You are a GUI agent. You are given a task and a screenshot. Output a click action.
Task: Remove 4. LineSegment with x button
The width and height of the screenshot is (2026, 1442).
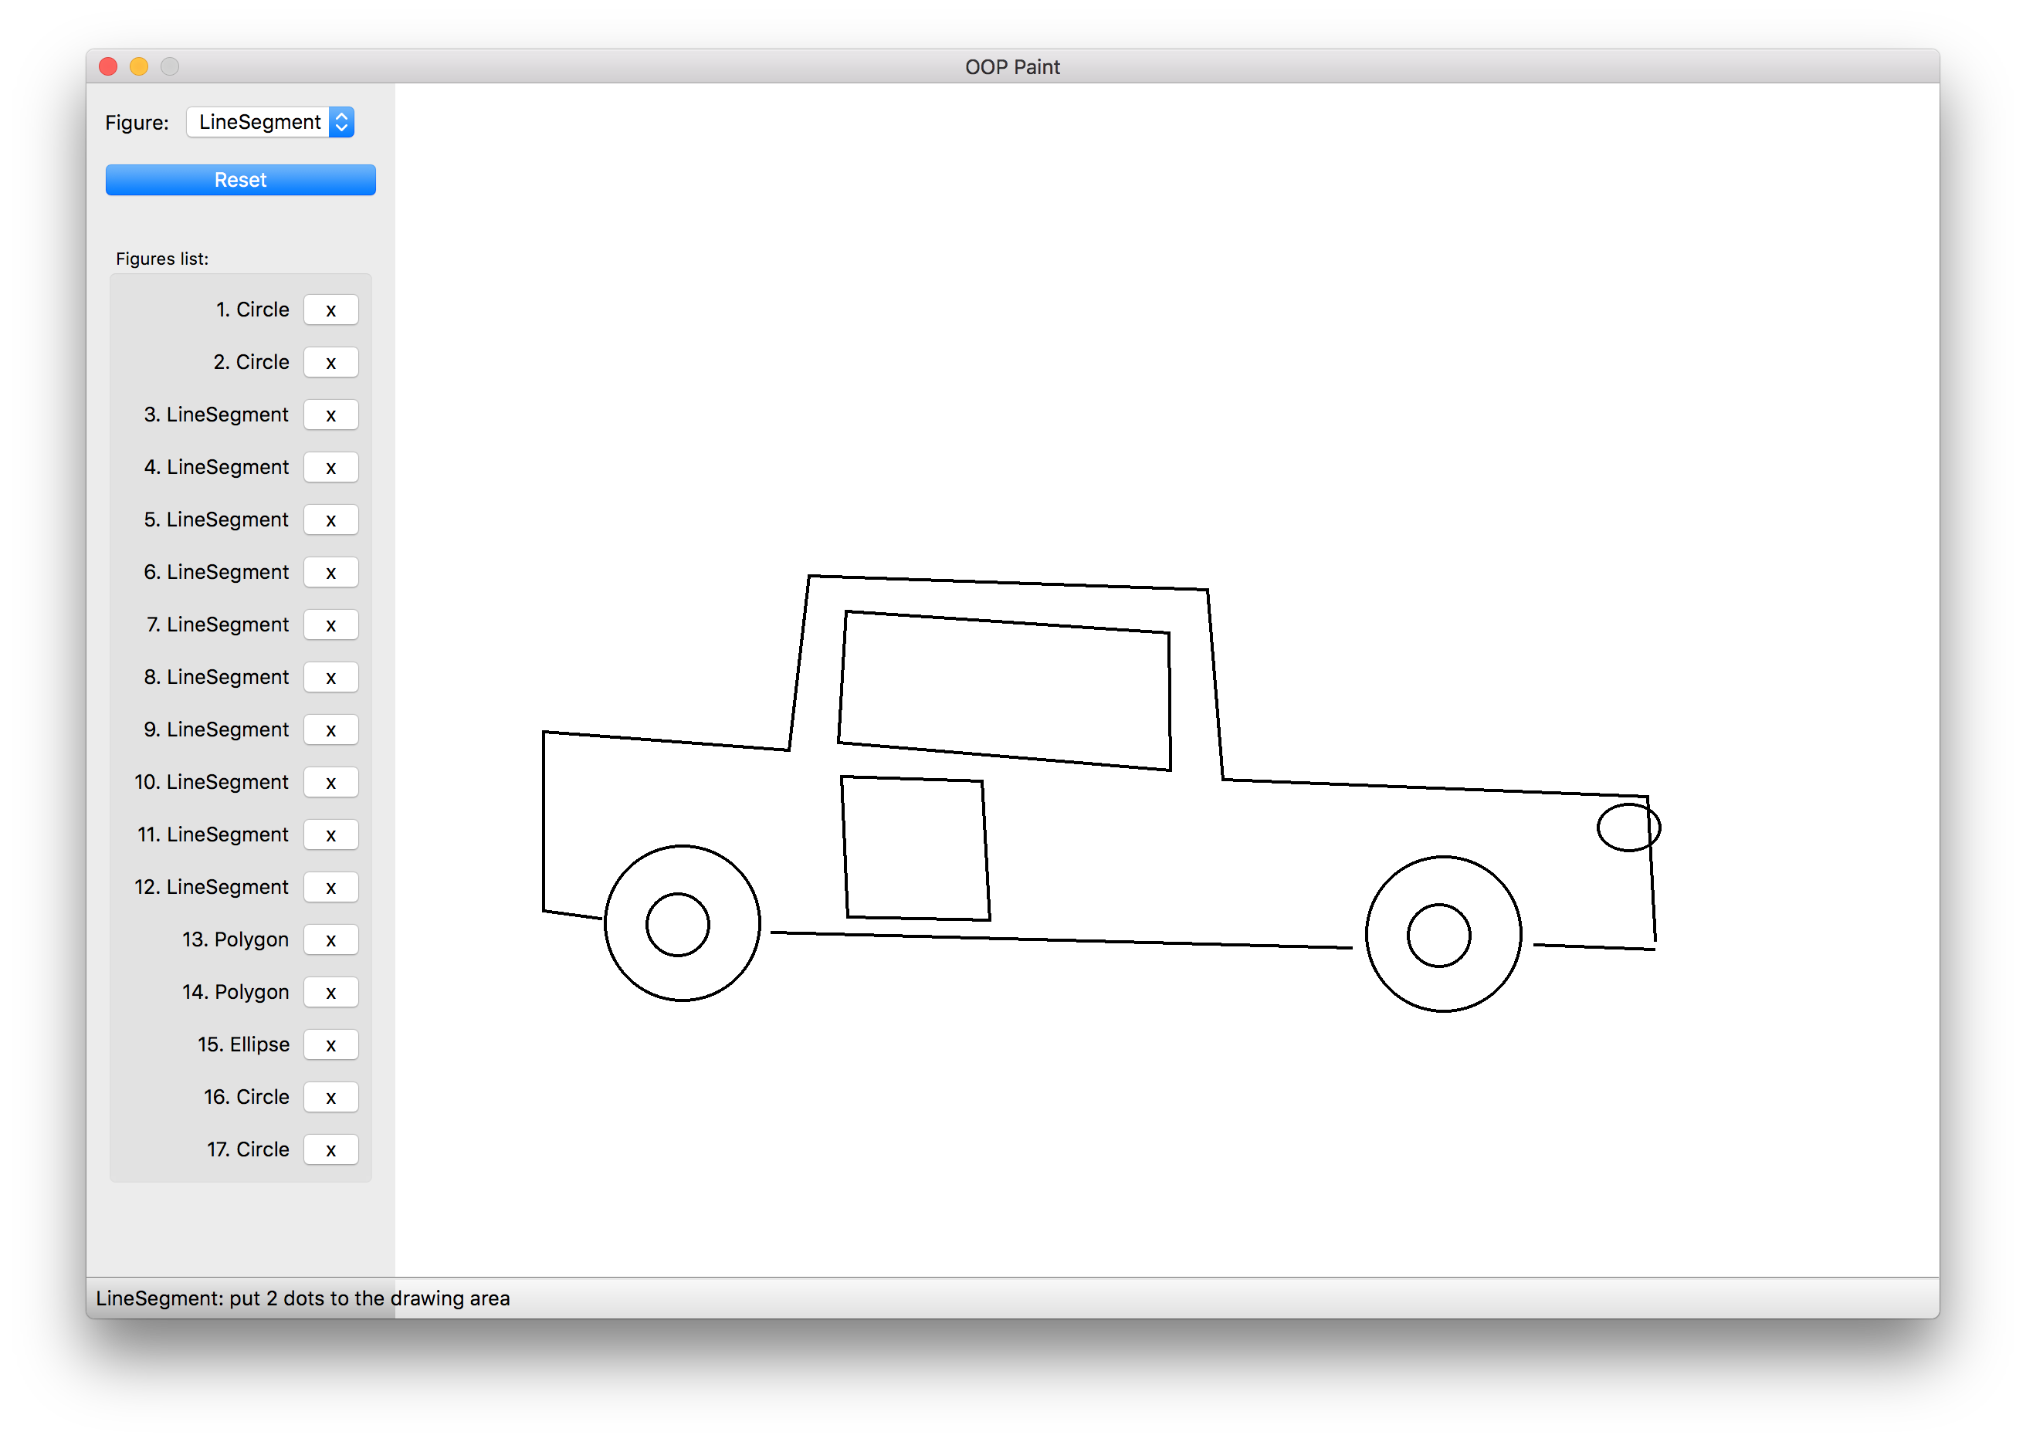330,467
